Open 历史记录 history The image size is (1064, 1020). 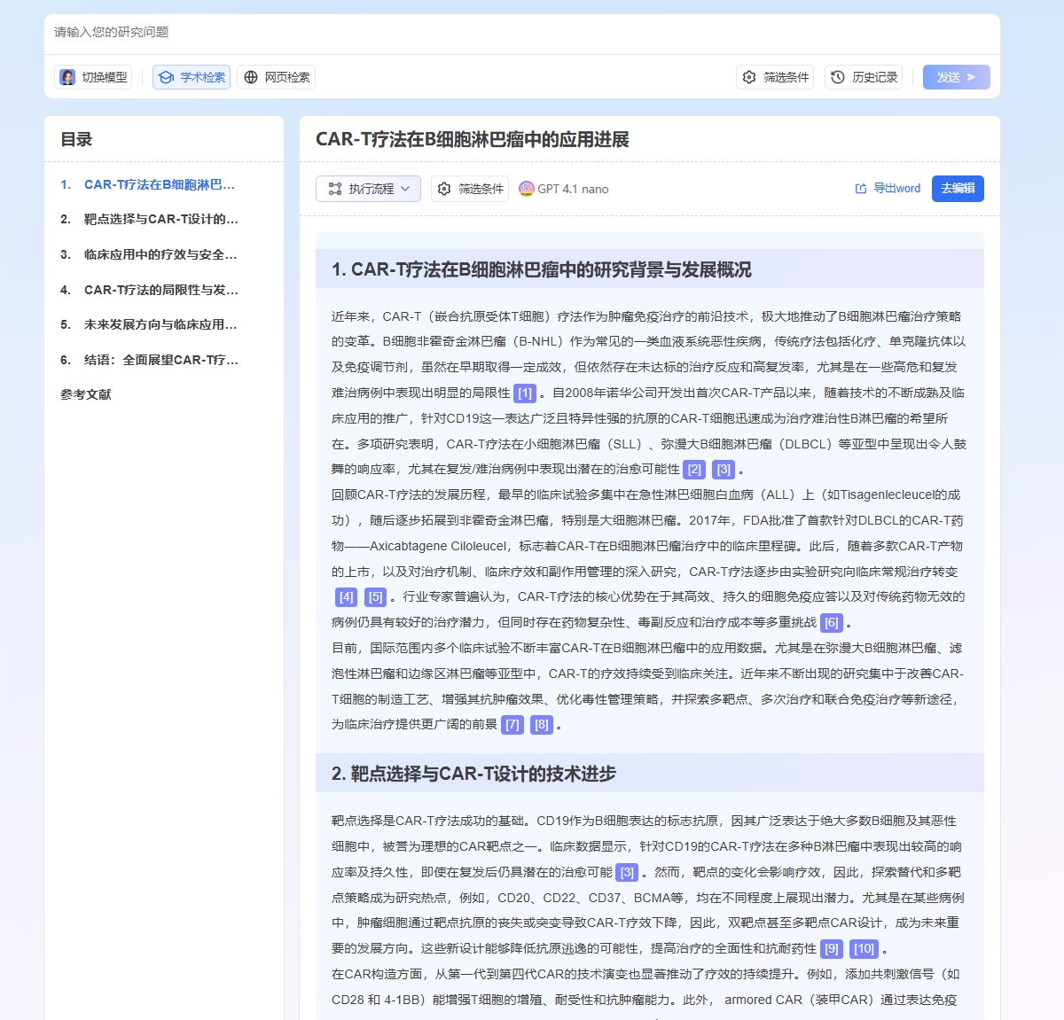click(864, 77)
